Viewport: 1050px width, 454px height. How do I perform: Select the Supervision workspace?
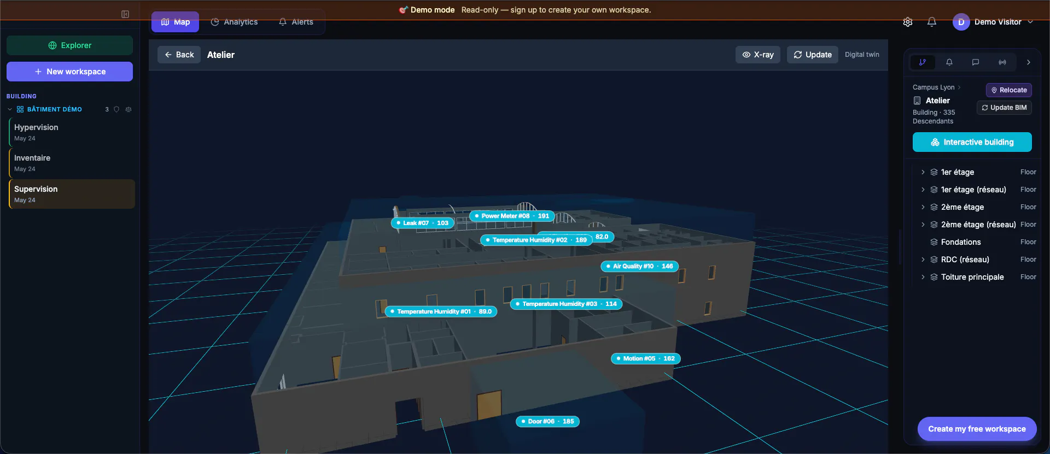point(72,194)
